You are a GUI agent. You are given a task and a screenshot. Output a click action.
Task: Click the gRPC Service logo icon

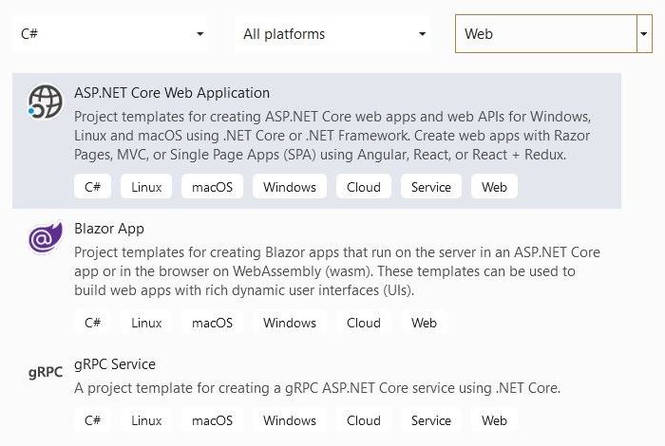[x=46, y=372]
